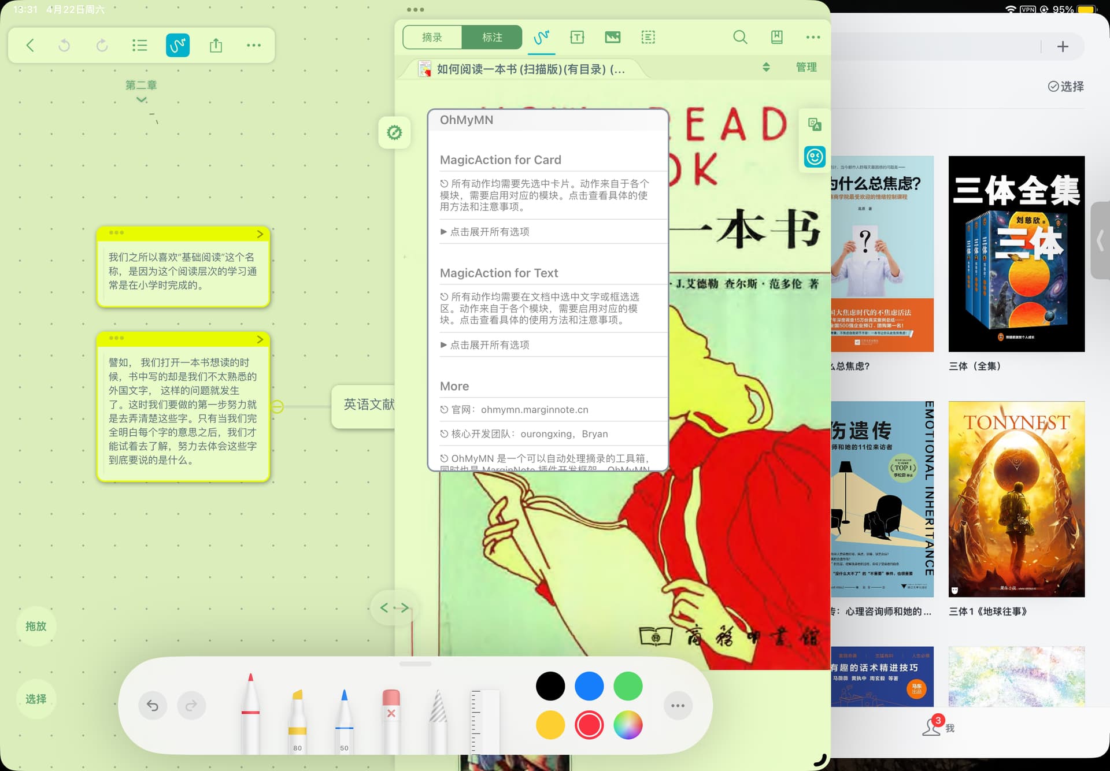Open 三体（全集） book cover
The image size is (1110, 771).
pyautogui.click(x=1016, y=254)
